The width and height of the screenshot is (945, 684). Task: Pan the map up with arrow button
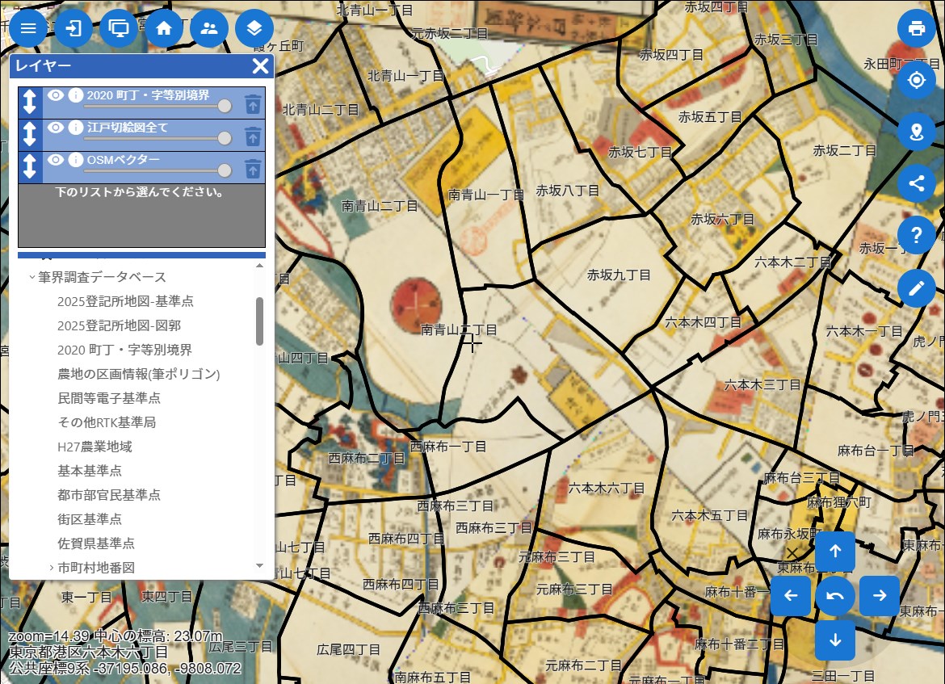(835, 552)
